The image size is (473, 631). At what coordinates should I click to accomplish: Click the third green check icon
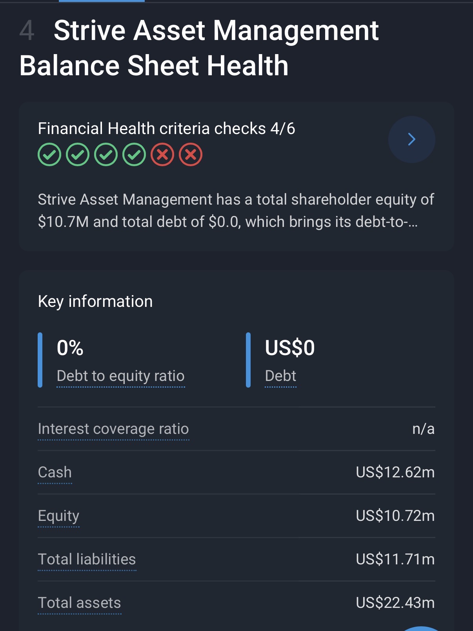(x=106, y=155)
